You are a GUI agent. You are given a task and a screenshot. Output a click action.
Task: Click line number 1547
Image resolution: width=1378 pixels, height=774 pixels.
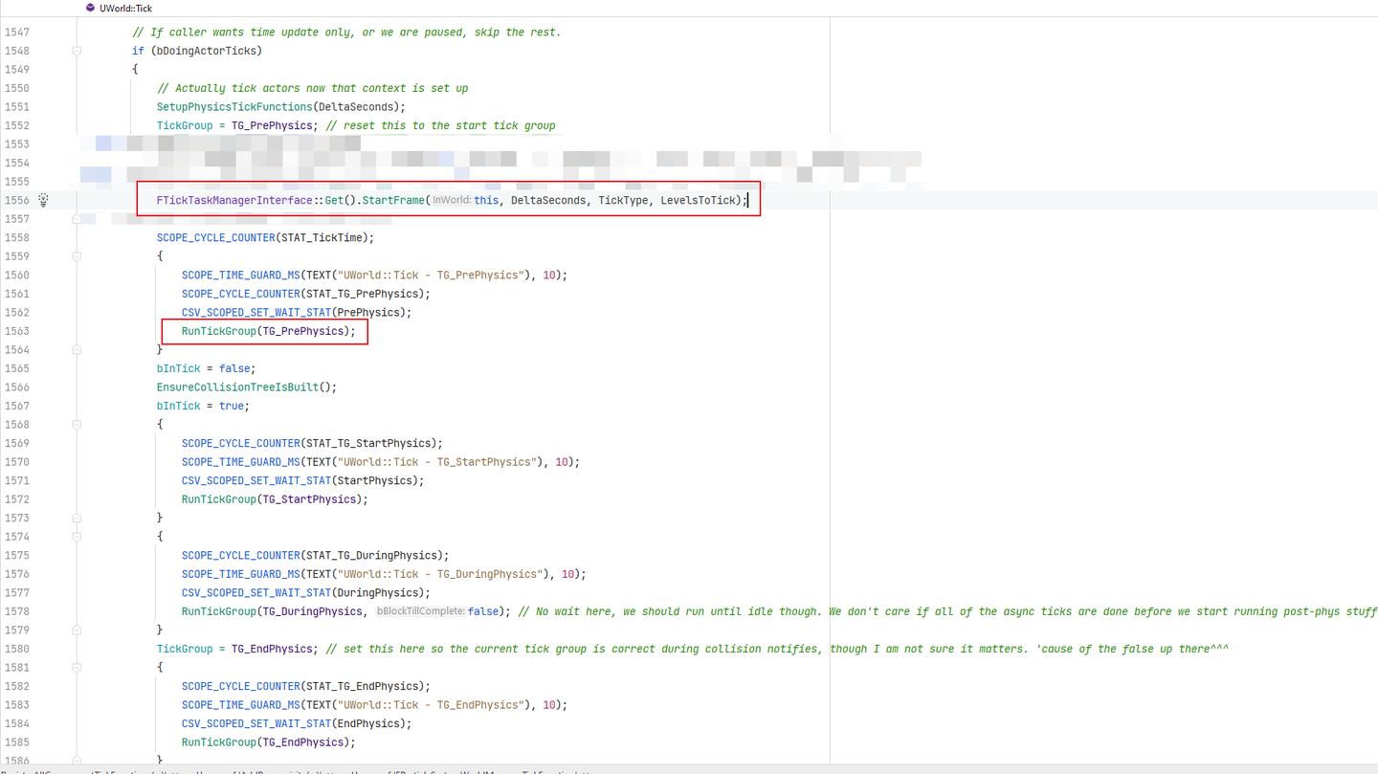19,32
